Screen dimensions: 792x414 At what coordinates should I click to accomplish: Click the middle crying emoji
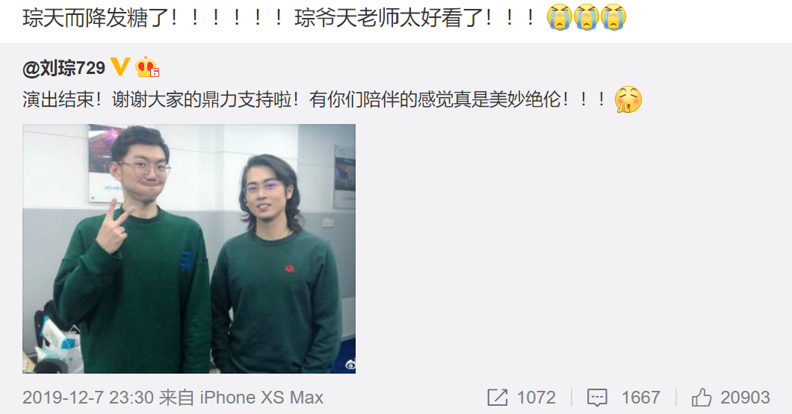point(587,18)
